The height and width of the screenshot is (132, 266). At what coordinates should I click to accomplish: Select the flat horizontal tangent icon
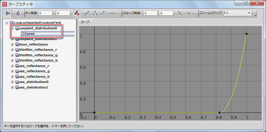pyautogui.click(x=112, y=13)
